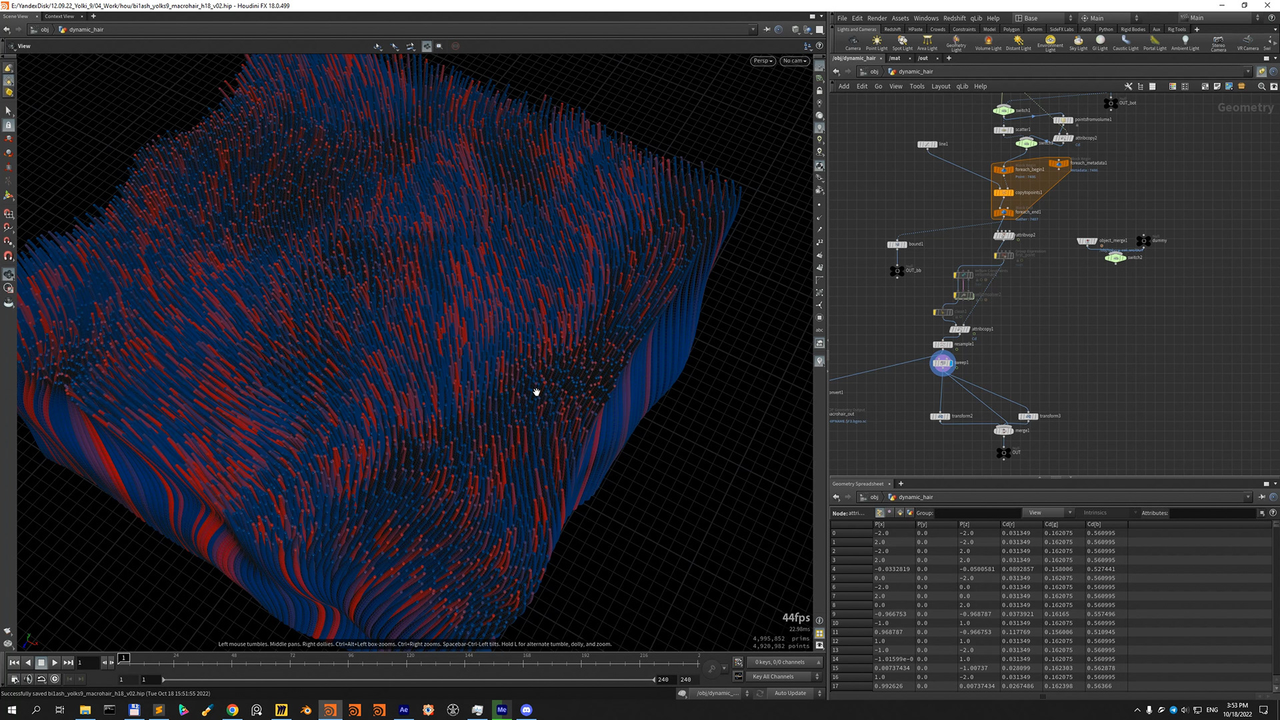The height and width of the screenshot is (720, 1280).
Task: Open the Render menu
Action: pyautogui.click(x=877, y=18)
